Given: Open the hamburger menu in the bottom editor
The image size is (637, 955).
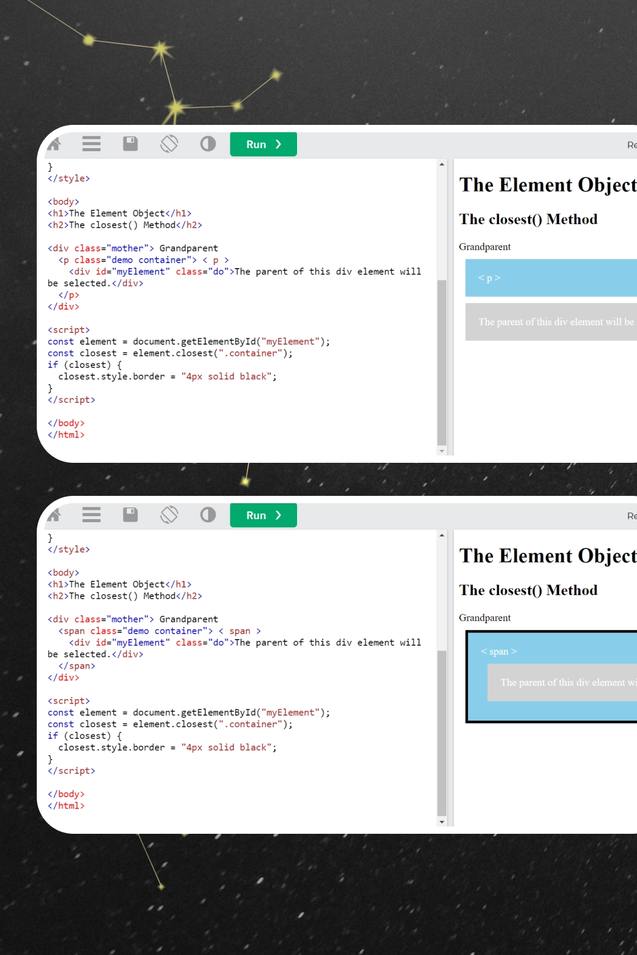Looking at the screenshot, I should [x=91, y=515].
